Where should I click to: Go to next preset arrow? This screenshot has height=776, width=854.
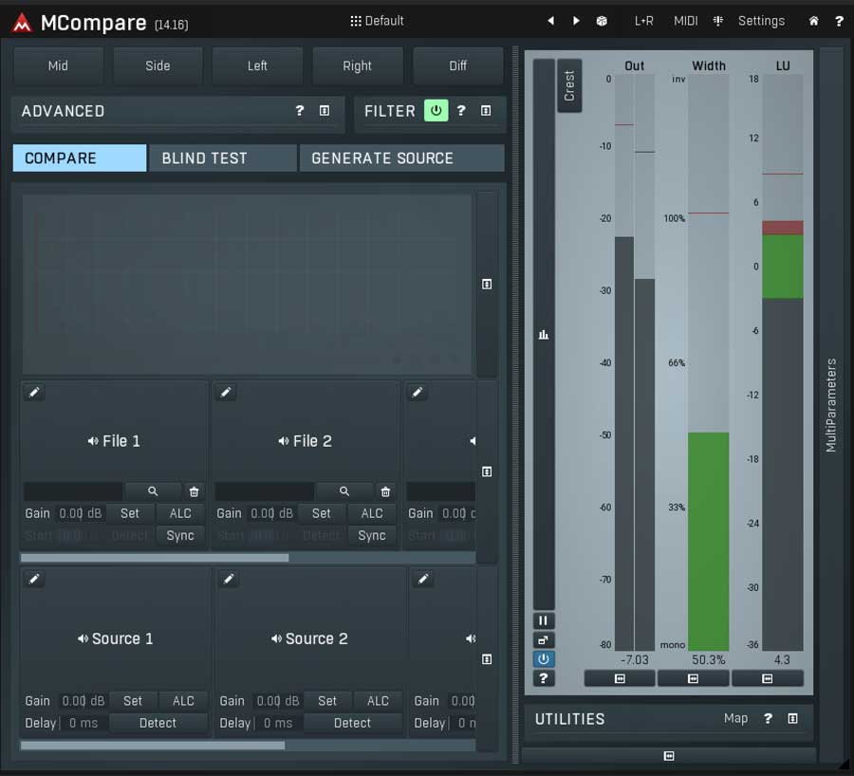576,21
